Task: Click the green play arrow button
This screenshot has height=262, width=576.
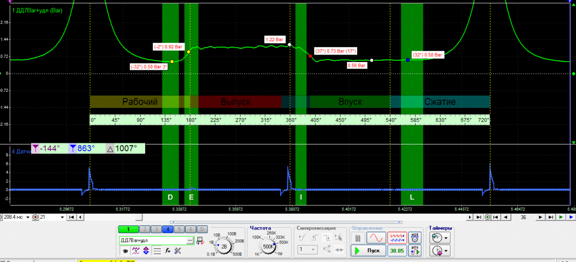Action: [561, 217]
